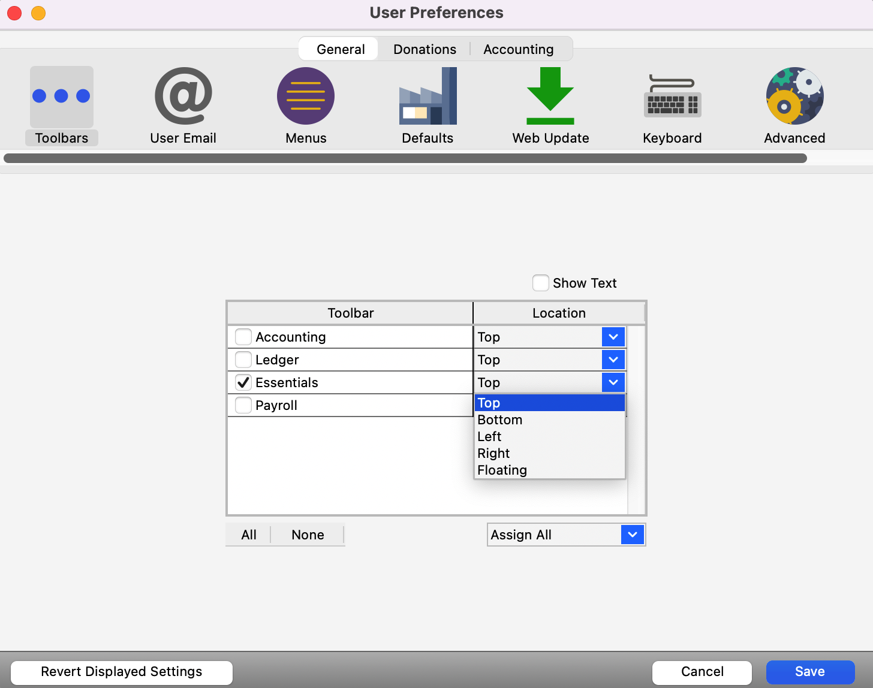Tick the Payroll toolbar checkbox
The image size is (873, 688).
click(243, 405)
